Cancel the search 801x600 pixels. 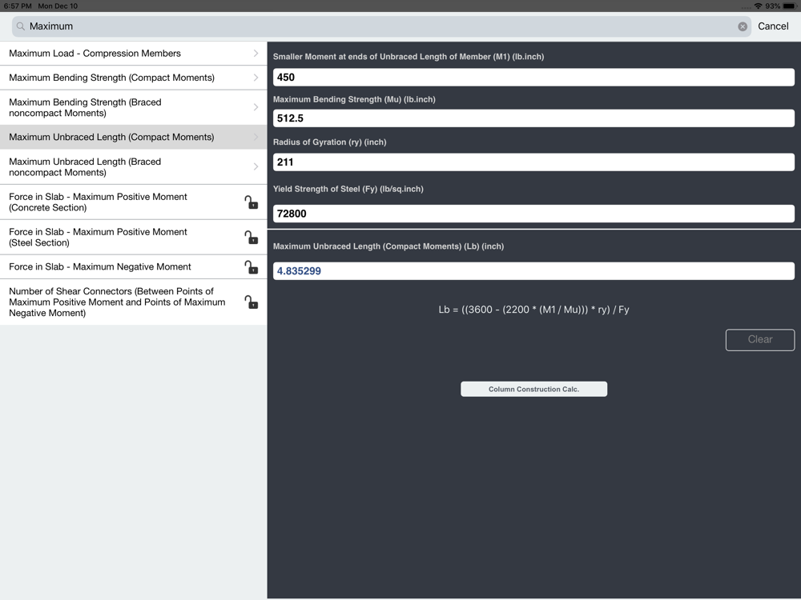773,26
